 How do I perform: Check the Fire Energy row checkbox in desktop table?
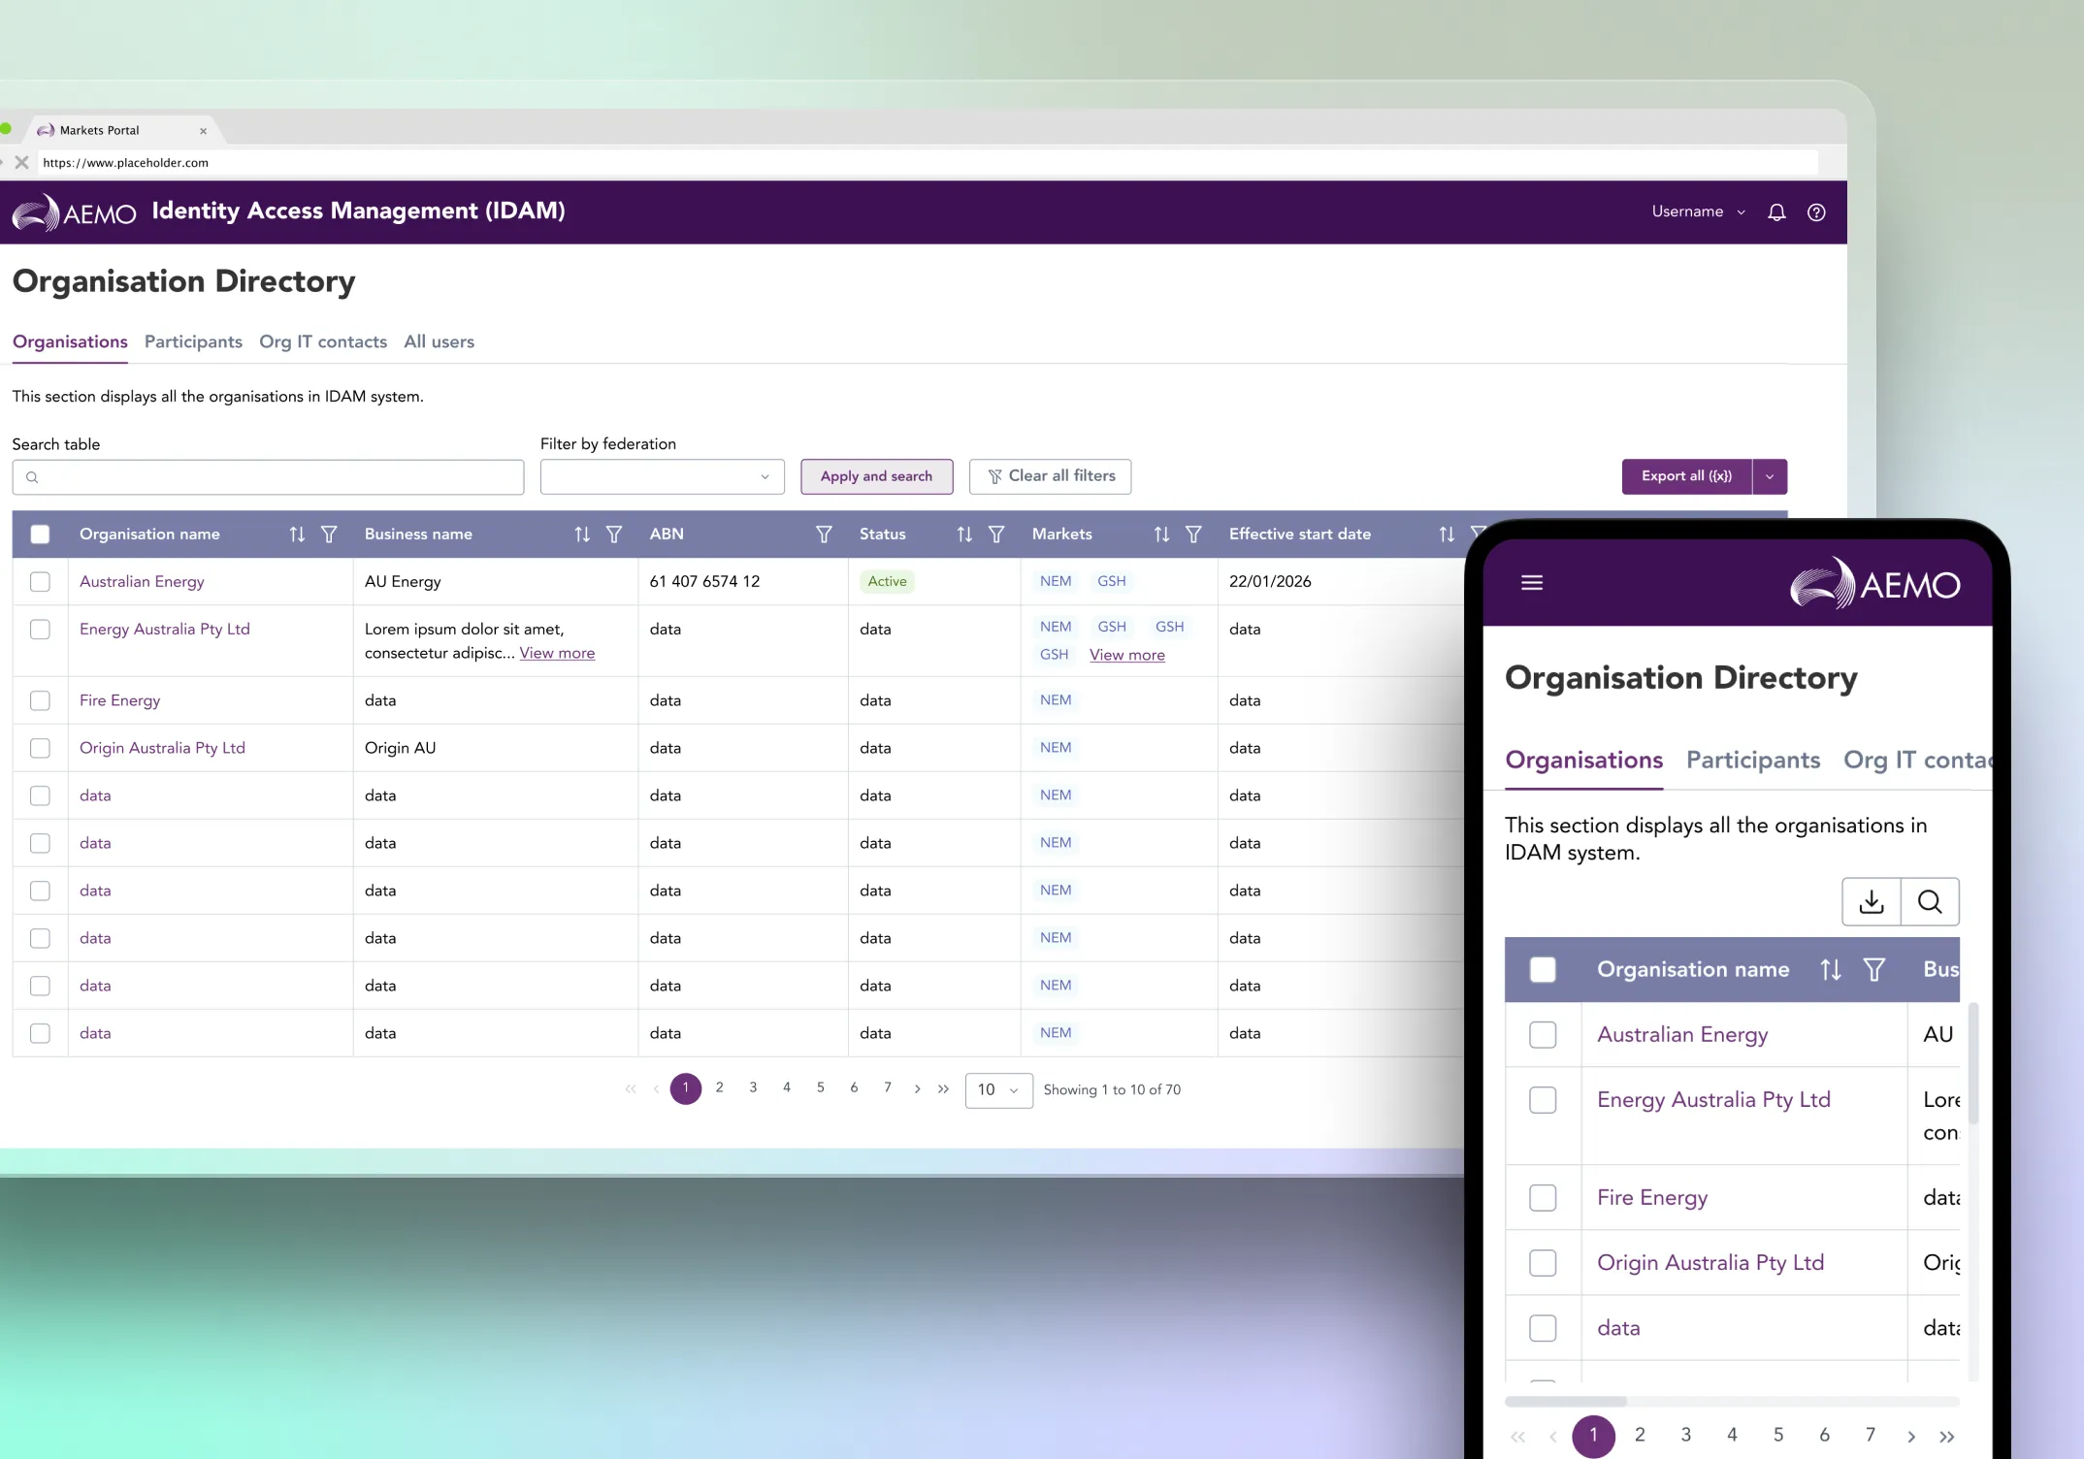point(40,700)
